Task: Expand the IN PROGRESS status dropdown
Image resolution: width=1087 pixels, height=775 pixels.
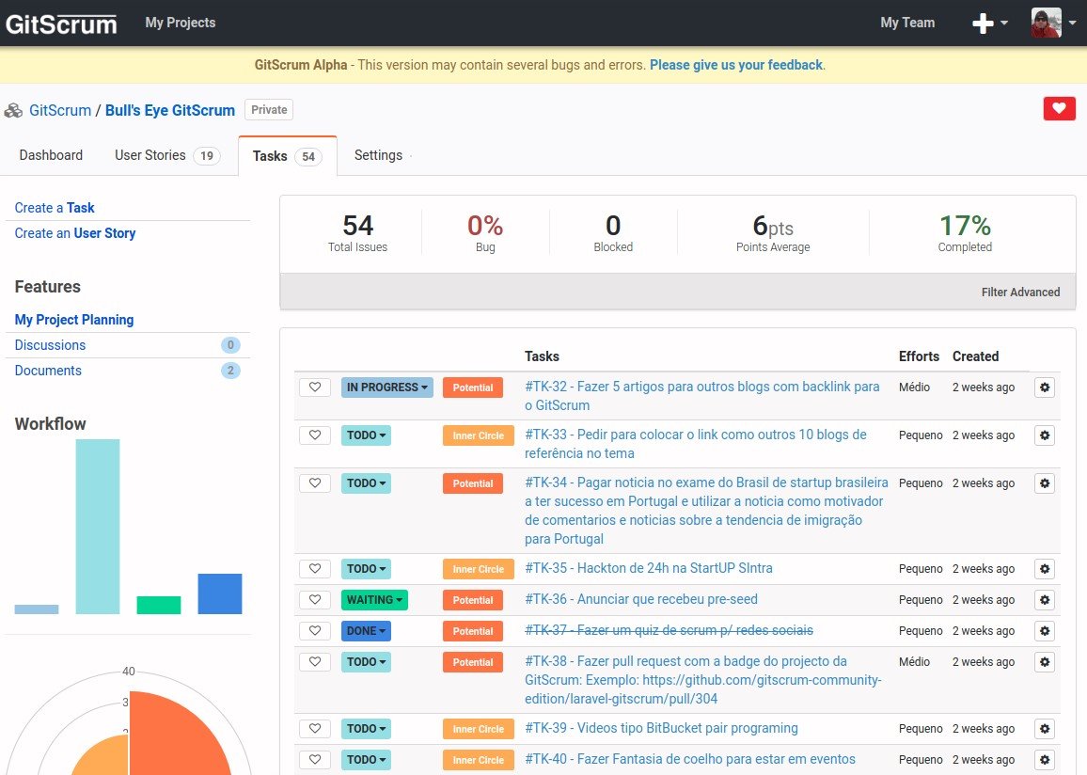Action: 386,387
